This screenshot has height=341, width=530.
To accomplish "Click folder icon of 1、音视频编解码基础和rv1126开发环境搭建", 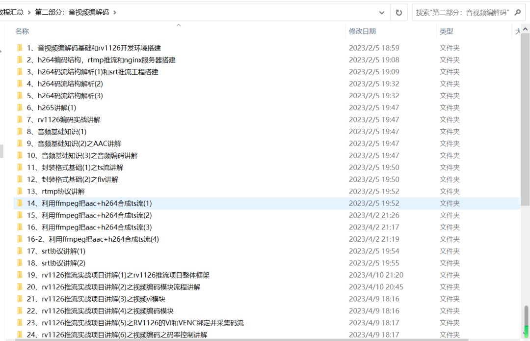I will (20, 48).
